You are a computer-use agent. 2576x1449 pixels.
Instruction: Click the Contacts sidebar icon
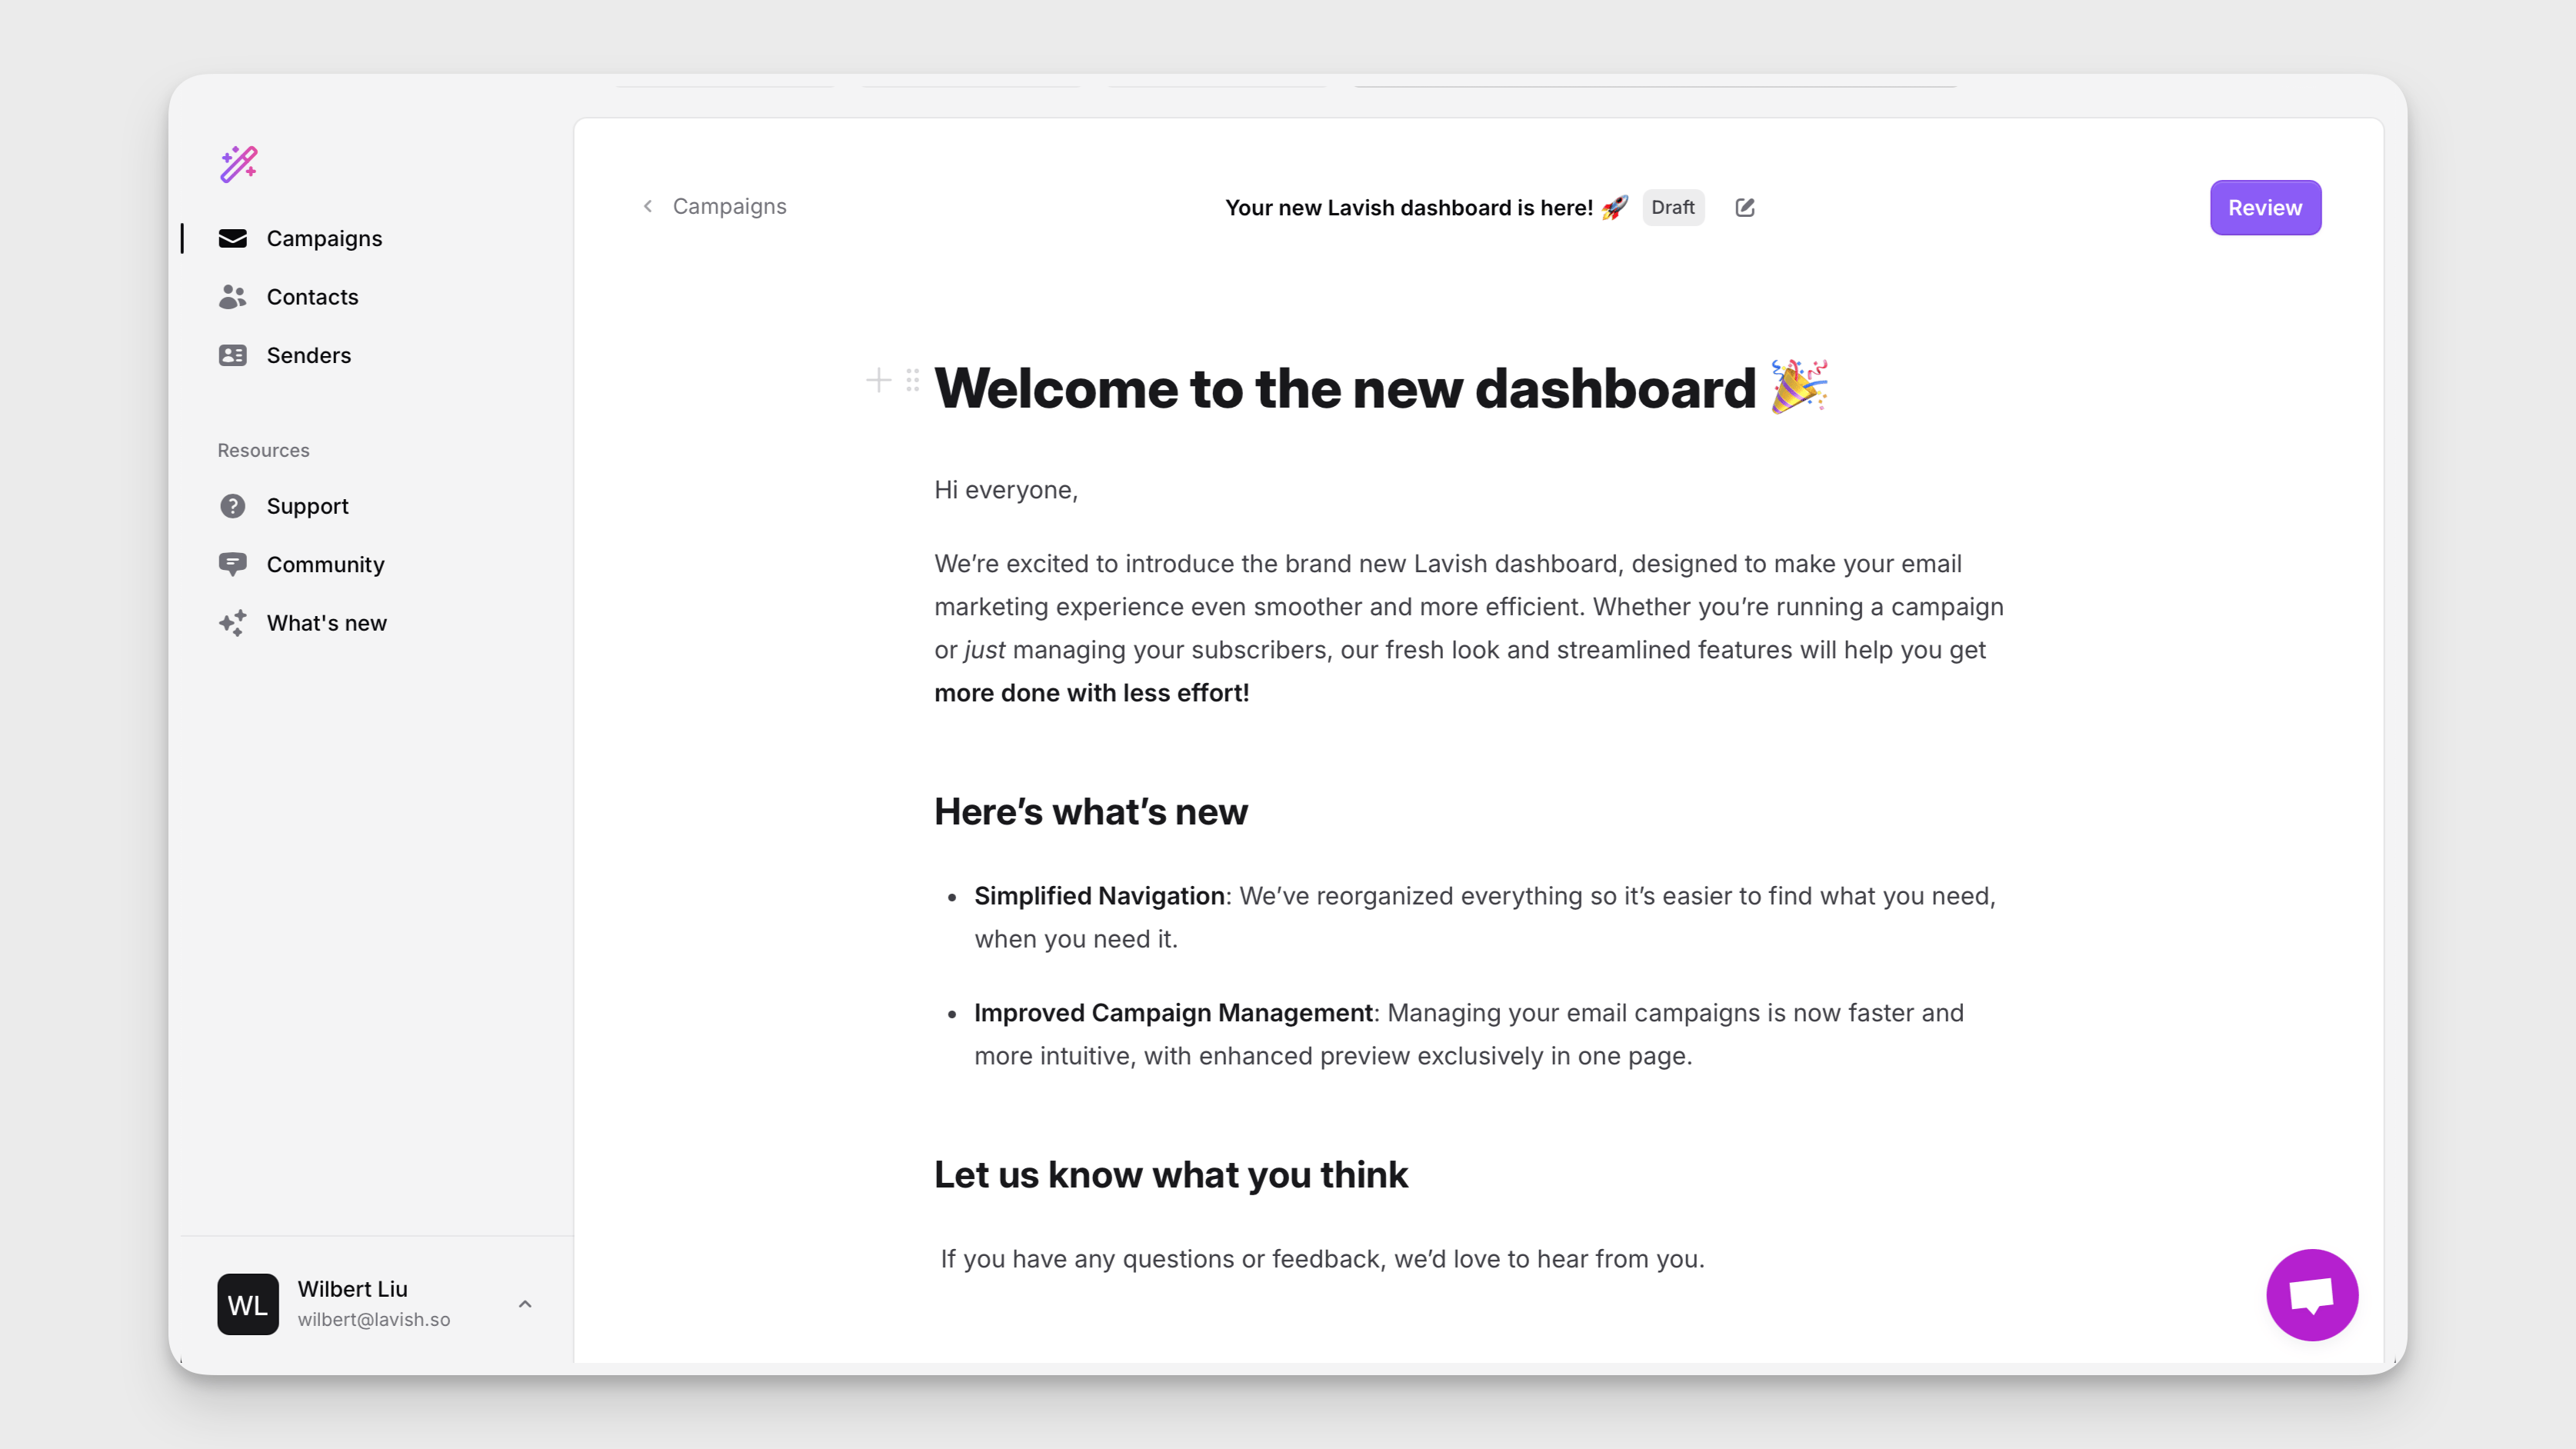pos(232,295)
